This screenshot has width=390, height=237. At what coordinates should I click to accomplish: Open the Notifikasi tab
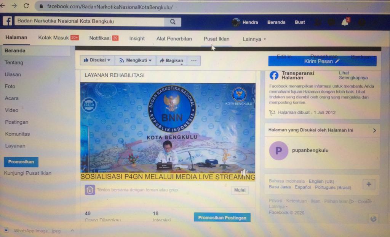(x=104, y=38)
